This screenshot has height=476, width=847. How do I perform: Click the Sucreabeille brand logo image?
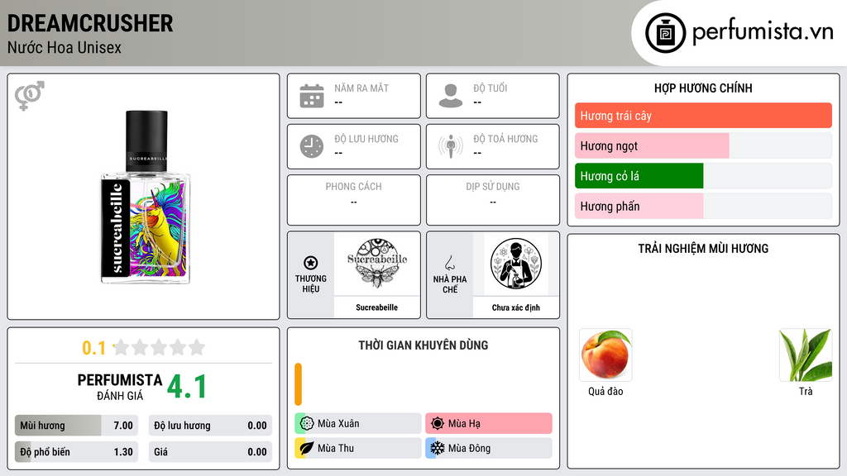(x=377, y=264)
